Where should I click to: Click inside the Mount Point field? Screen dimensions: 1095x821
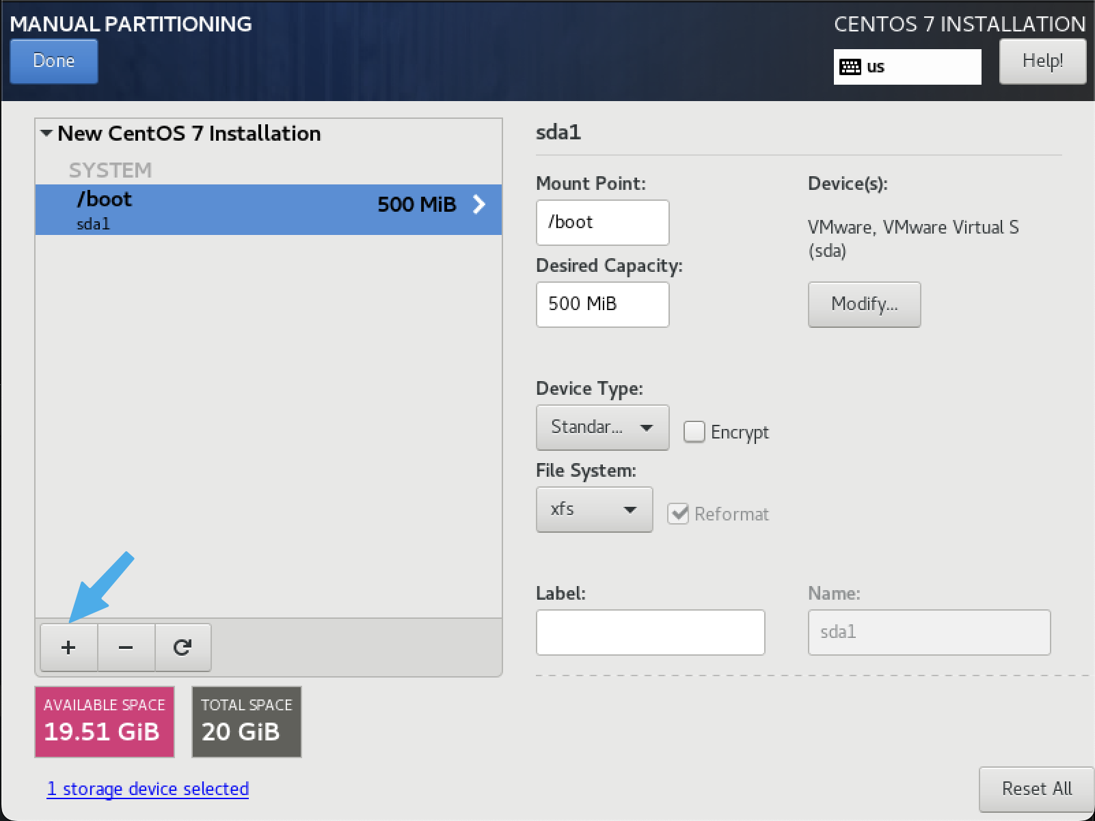601,222
